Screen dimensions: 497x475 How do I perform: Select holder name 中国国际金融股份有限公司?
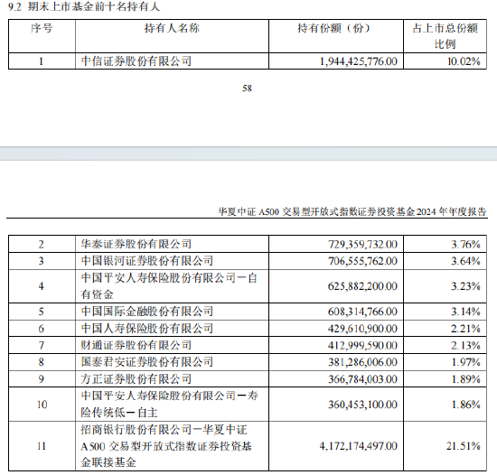click(x=147, y=312)
